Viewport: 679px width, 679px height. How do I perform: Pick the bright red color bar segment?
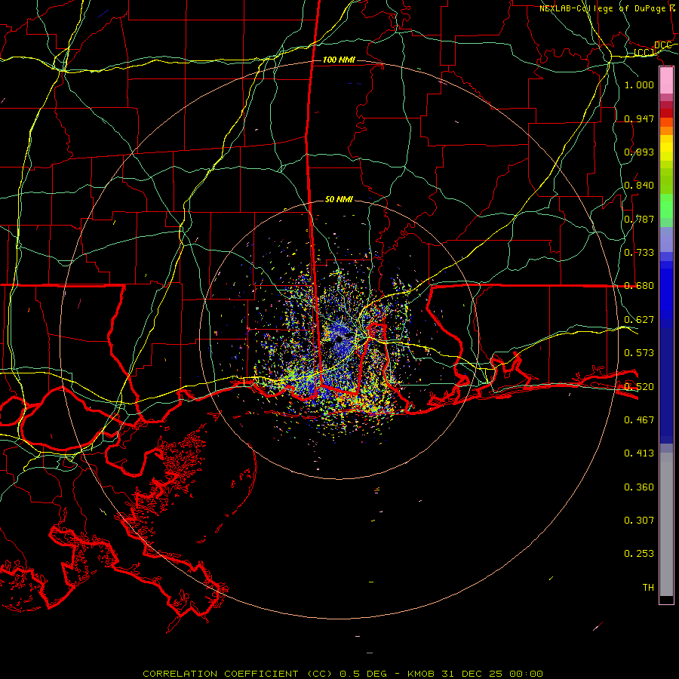[x=666, y=113]
